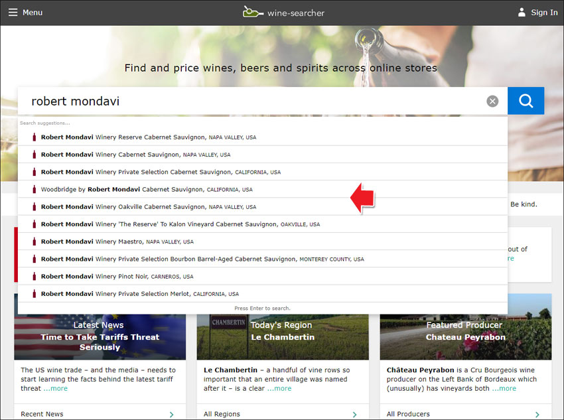Clear the search box with X icon
The image size is (564, 420).
point(492,102)
